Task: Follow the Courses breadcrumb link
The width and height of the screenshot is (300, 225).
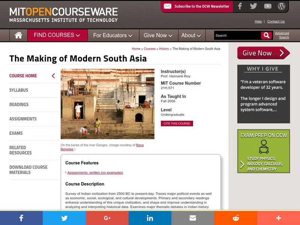Action: click(x=150, y=49)
